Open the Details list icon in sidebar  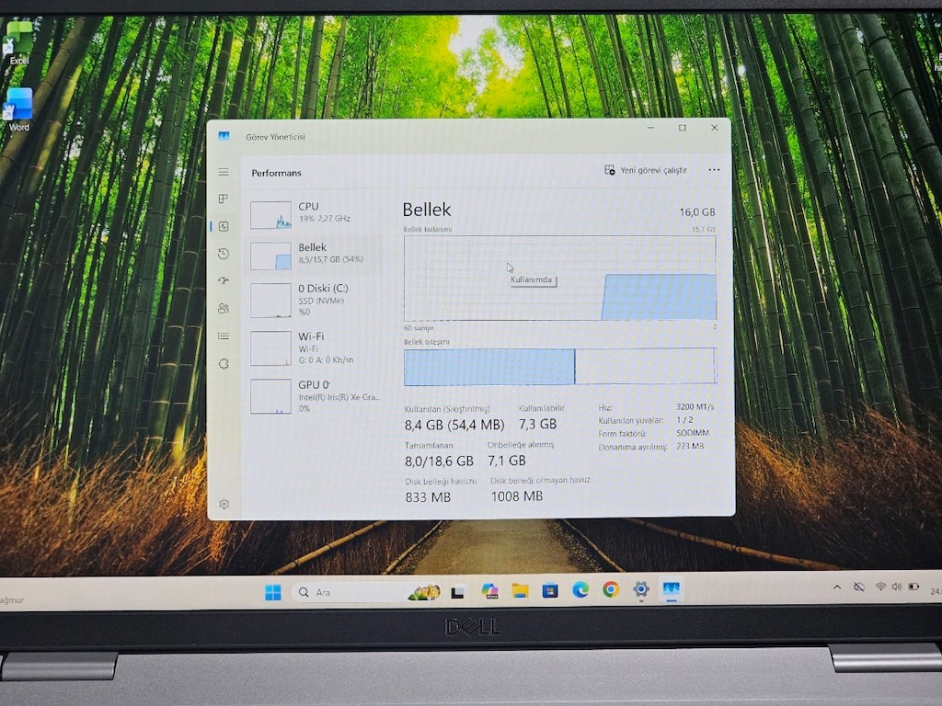pos(224,336)
